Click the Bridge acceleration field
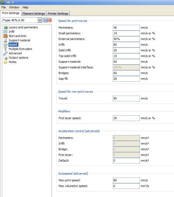174x197 pixels. (126, 149)
